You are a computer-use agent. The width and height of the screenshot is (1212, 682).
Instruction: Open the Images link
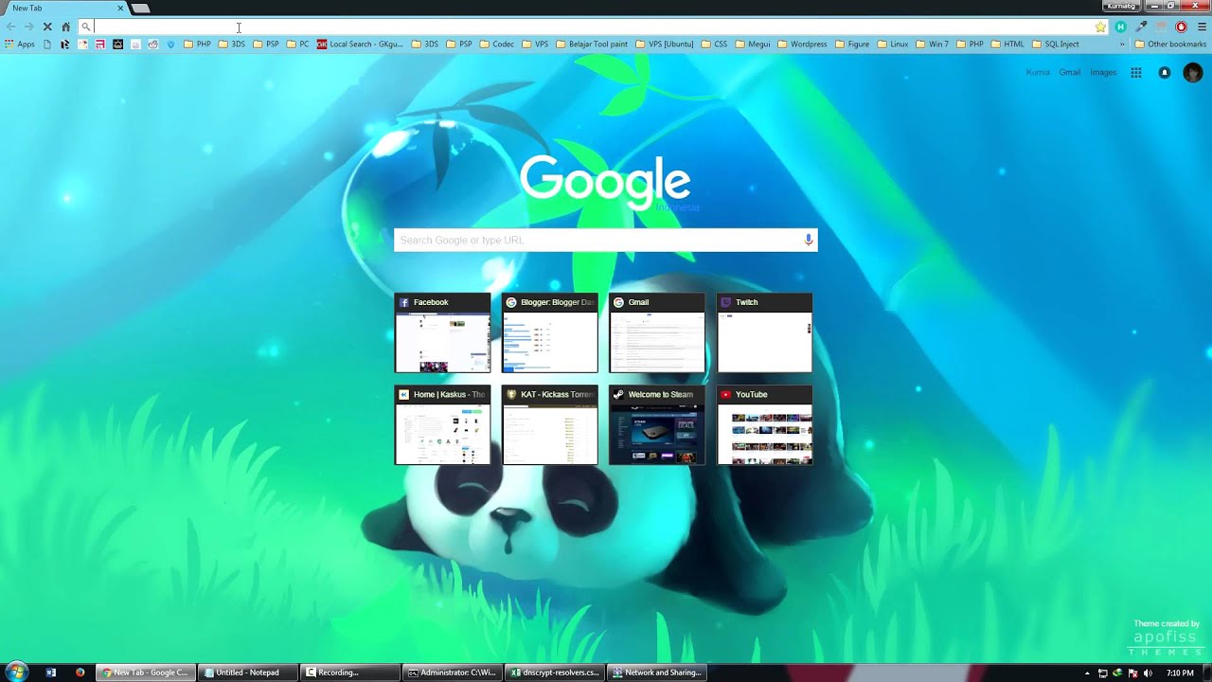click(1103, 73)
